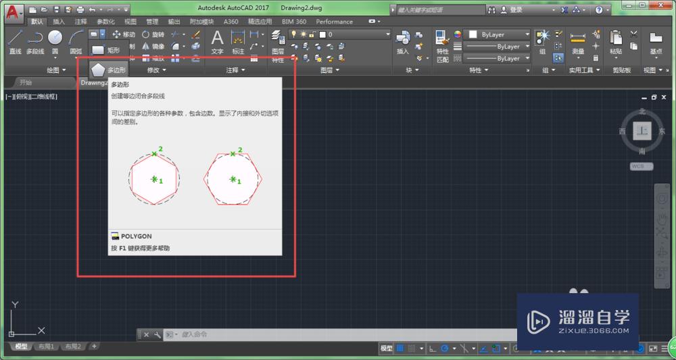Image resolution: width=676 pixels, height=360 pixels.
Task: Switch to the Output (输出) ribbon tab
Action: tap(174, 22)
